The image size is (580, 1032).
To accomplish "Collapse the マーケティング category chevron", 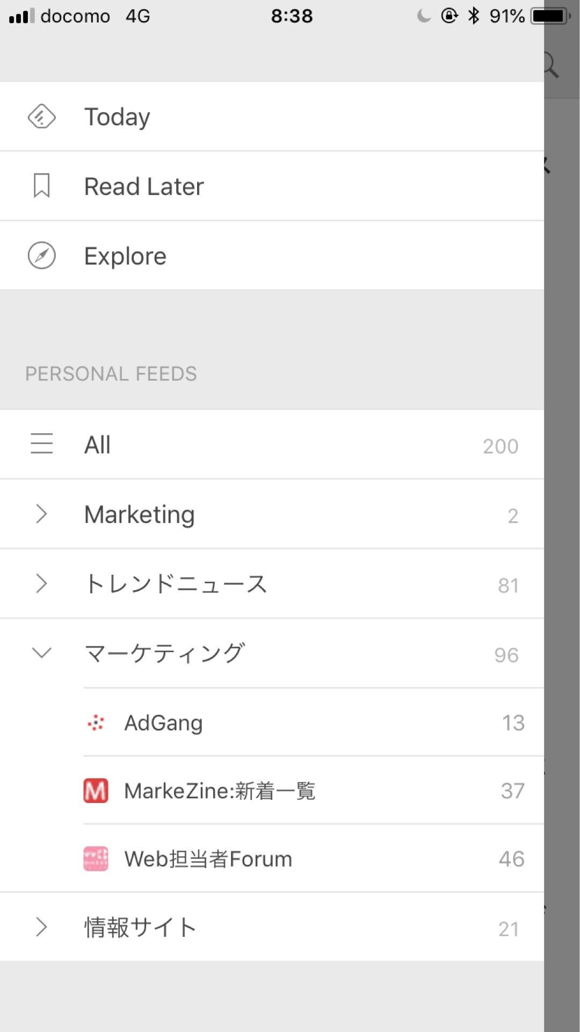I will coord(41,653).
